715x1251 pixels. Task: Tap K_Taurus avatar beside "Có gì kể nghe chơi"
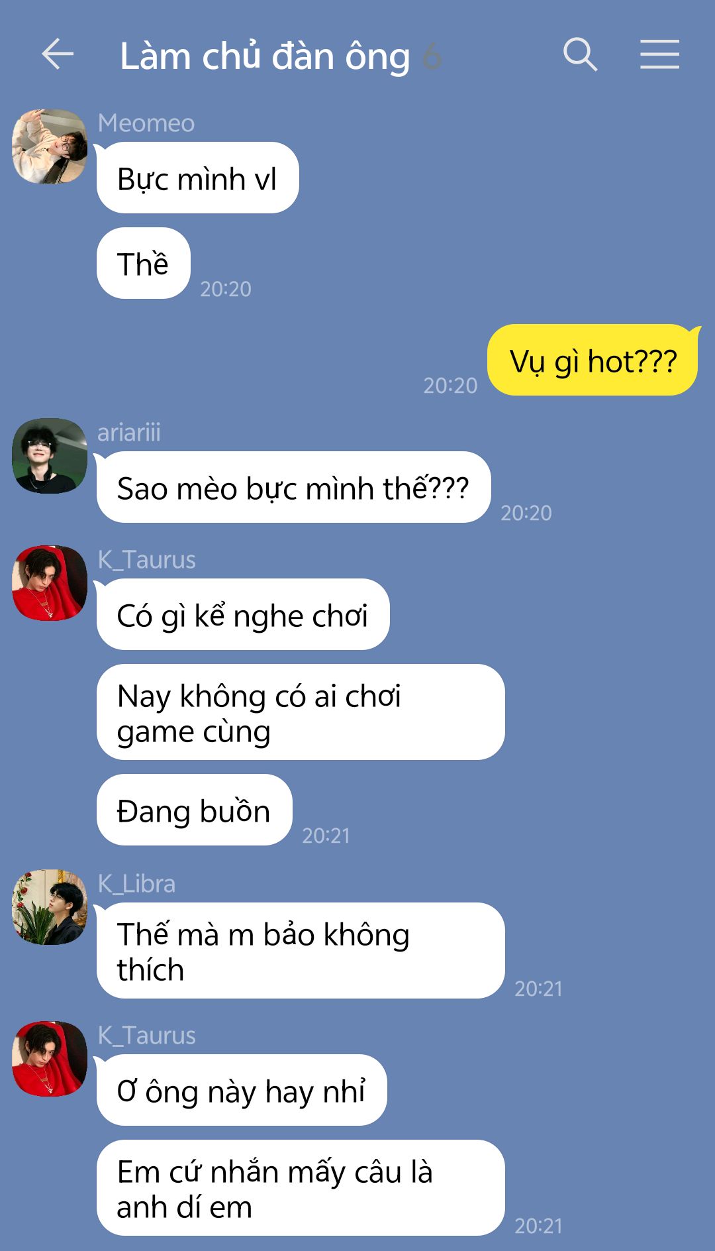(50, 583)
